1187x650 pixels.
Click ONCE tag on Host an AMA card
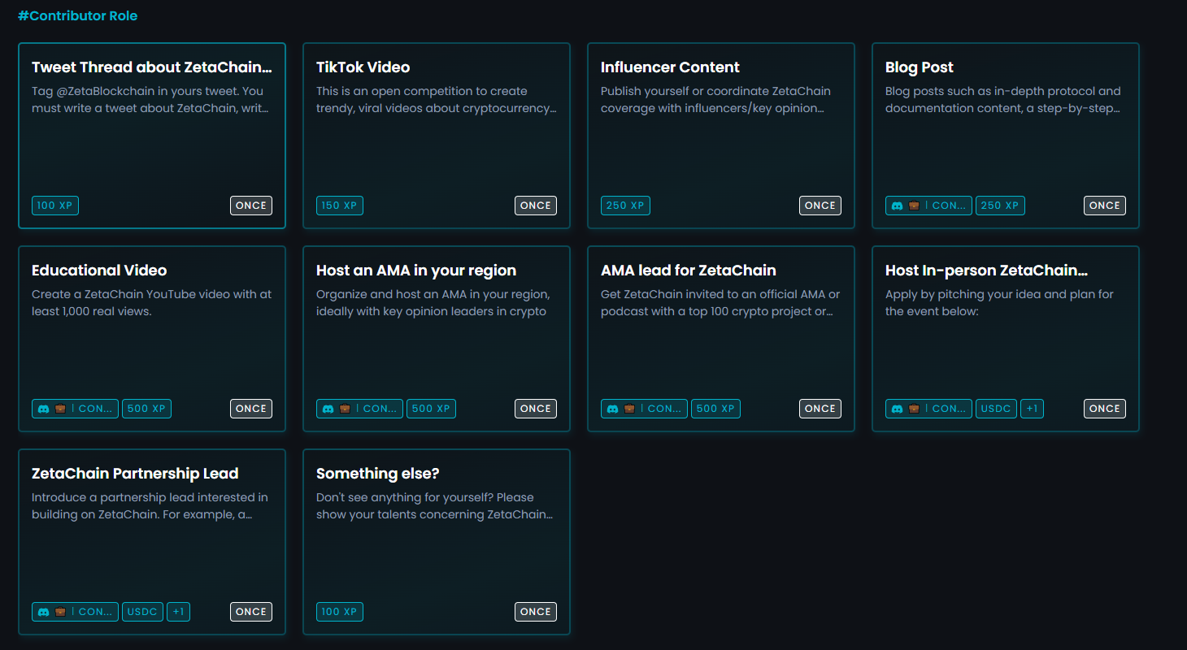pos(536,409)
